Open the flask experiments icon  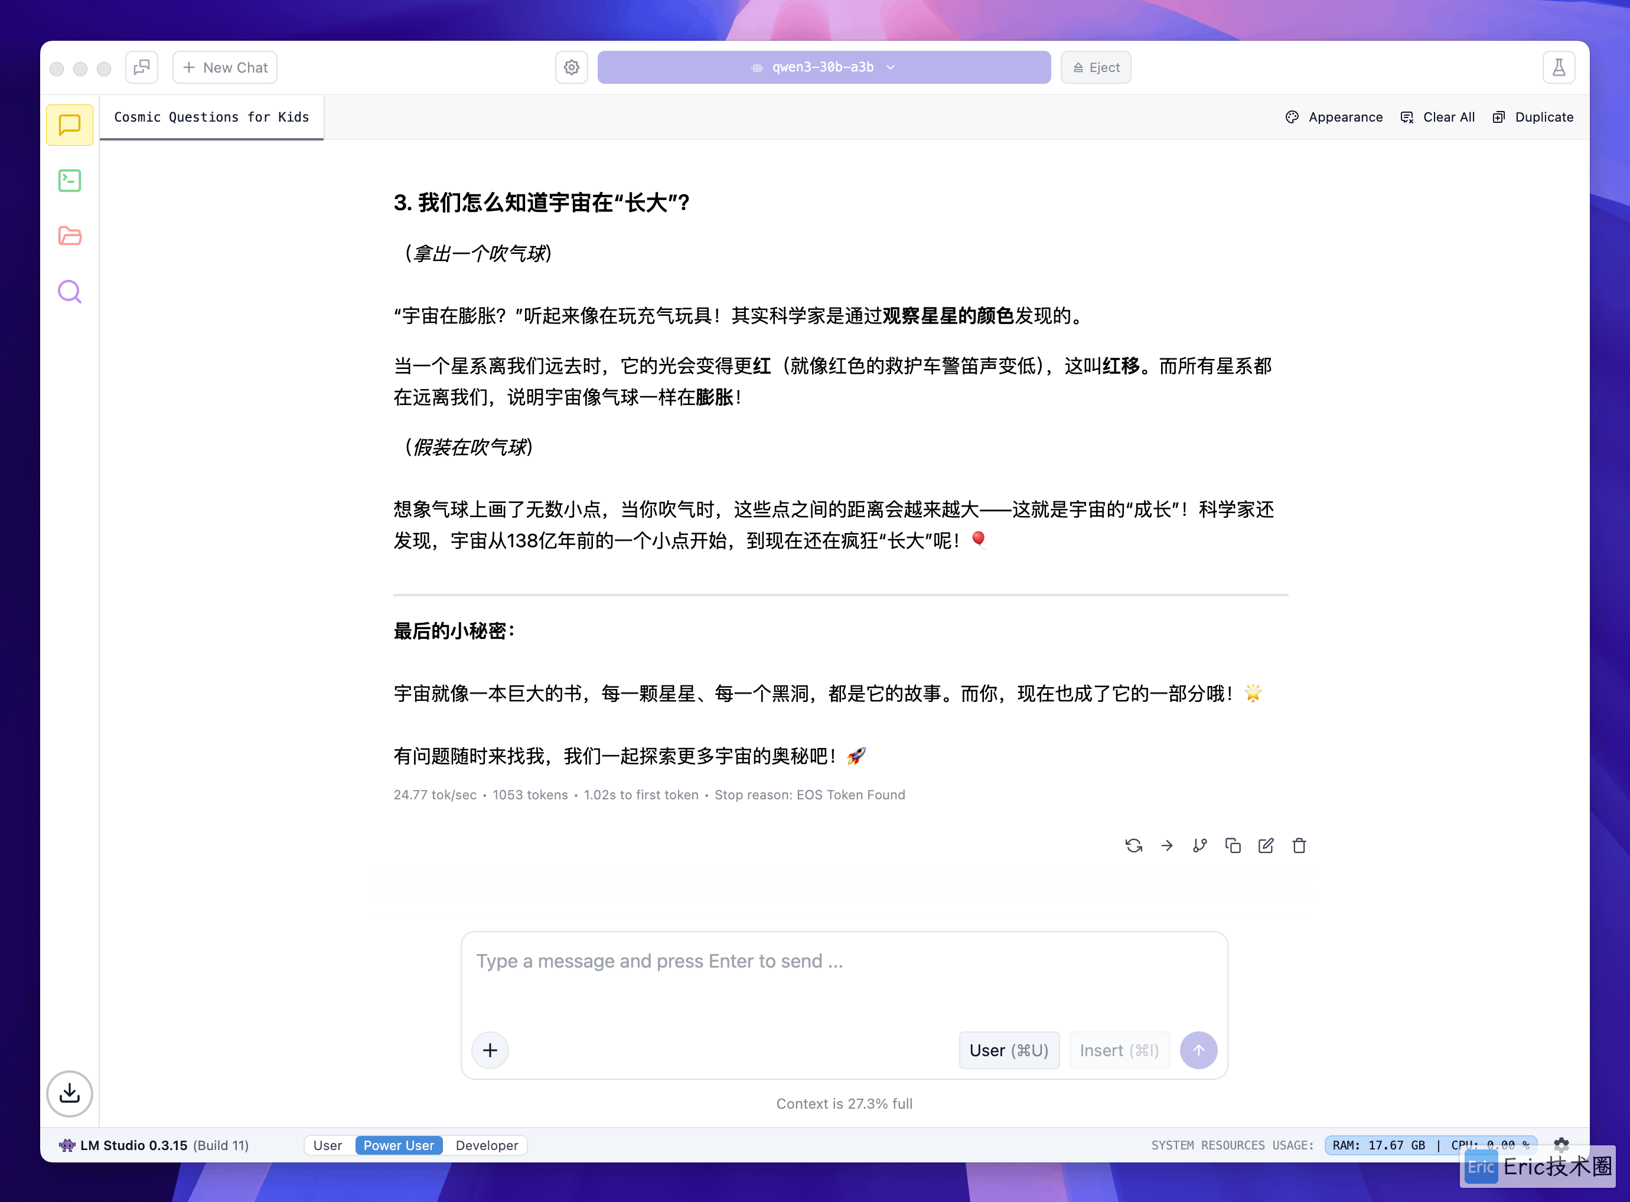[1559, 67]
